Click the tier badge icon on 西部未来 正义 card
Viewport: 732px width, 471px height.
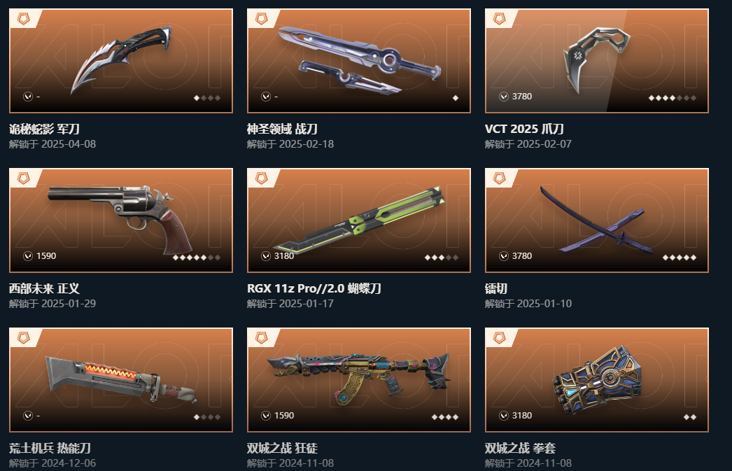tap(23, 178)
